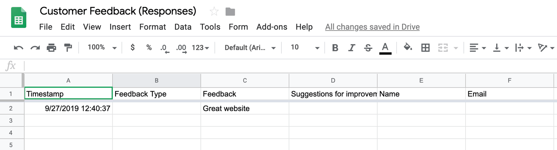Select the paint format roller tool

pos(68,48)
